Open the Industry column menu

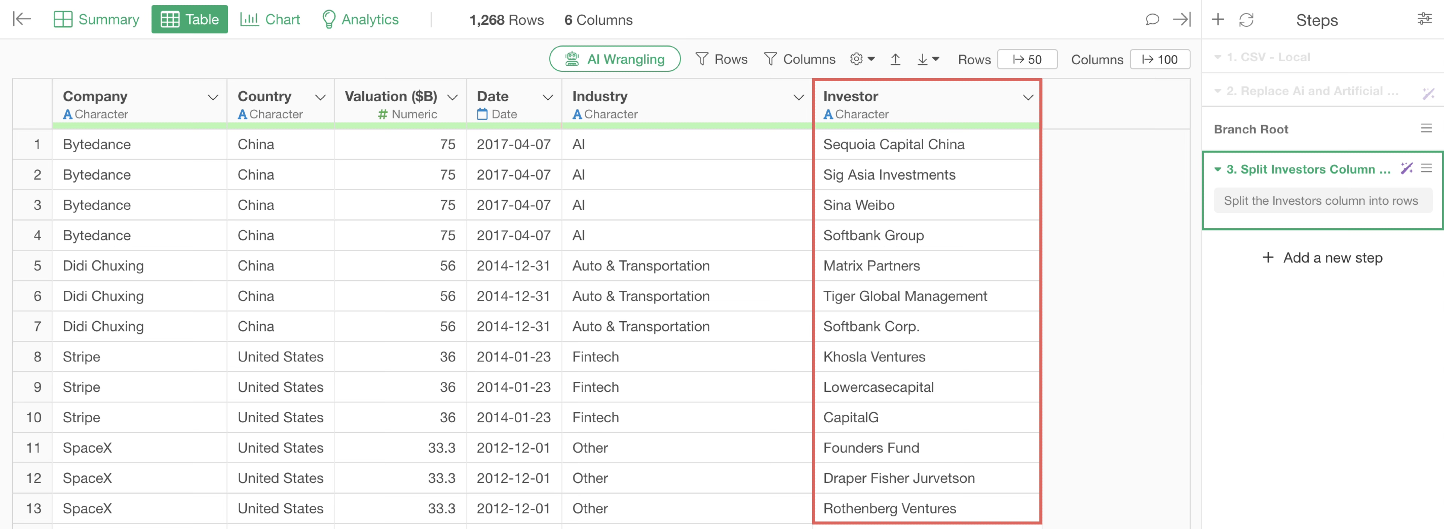pyautogui.click(x=799, y=97)
